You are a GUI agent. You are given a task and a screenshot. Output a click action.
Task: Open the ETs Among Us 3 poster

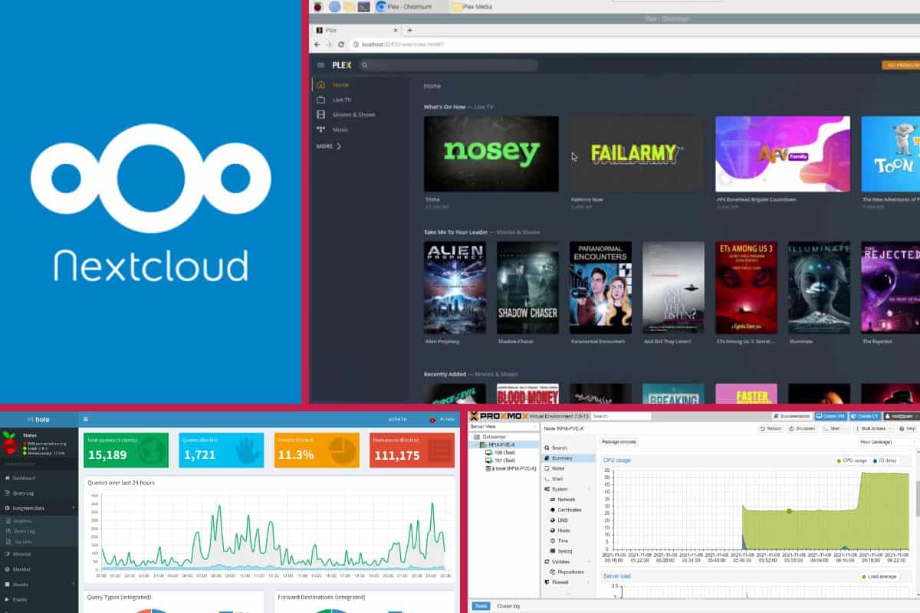[746, 287]
